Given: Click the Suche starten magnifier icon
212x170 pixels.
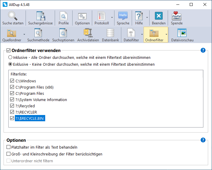Looking at the screenshot, I should 13,16.
